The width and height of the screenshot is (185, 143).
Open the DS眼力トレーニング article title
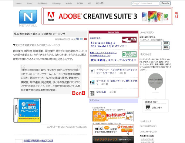pyautogui.click(x=40, y=34)
